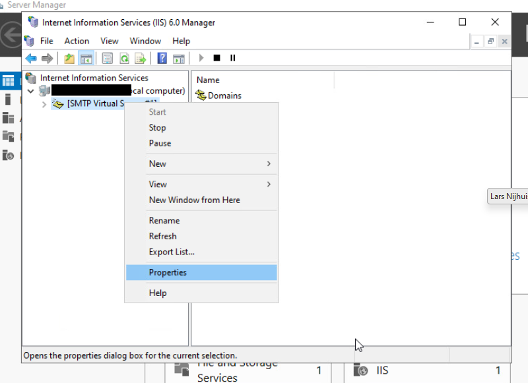The height and width of the screenshot is (383, 528).
Task: Open Server Manager Dashboard sidebar icon
Action: [8, 80]
